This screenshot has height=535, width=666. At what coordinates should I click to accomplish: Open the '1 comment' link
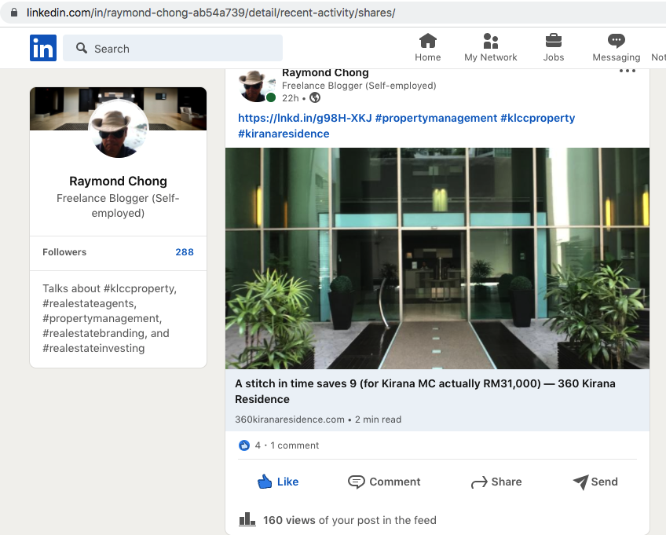pos(295,445)
